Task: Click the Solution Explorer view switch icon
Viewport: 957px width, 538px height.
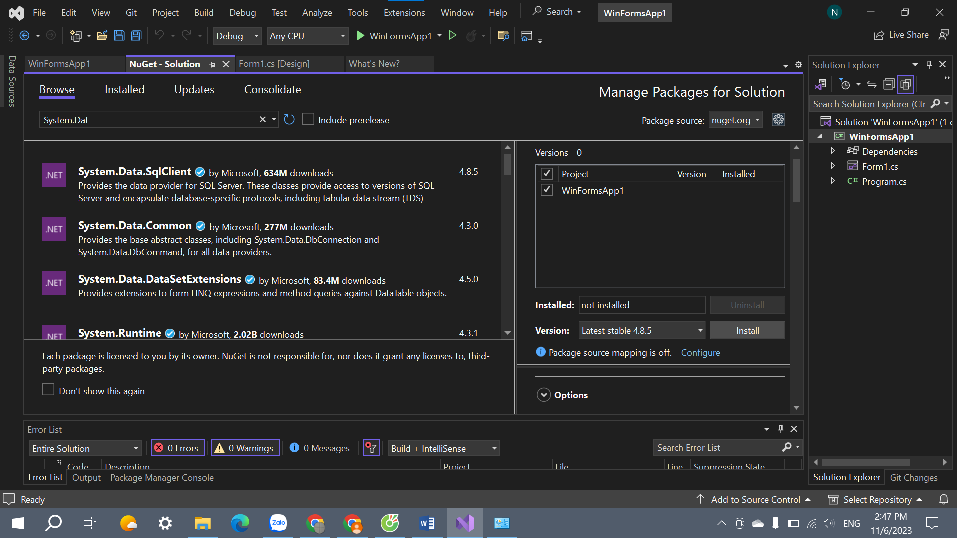Action: 820,84
